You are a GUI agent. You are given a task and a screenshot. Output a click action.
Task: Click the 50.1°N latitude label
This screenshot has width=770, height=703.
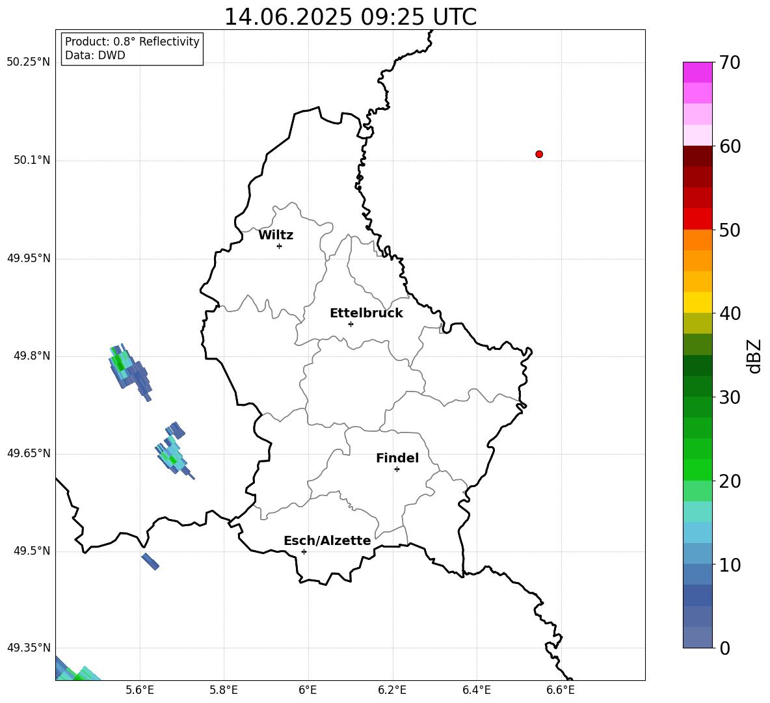(32, 161)
